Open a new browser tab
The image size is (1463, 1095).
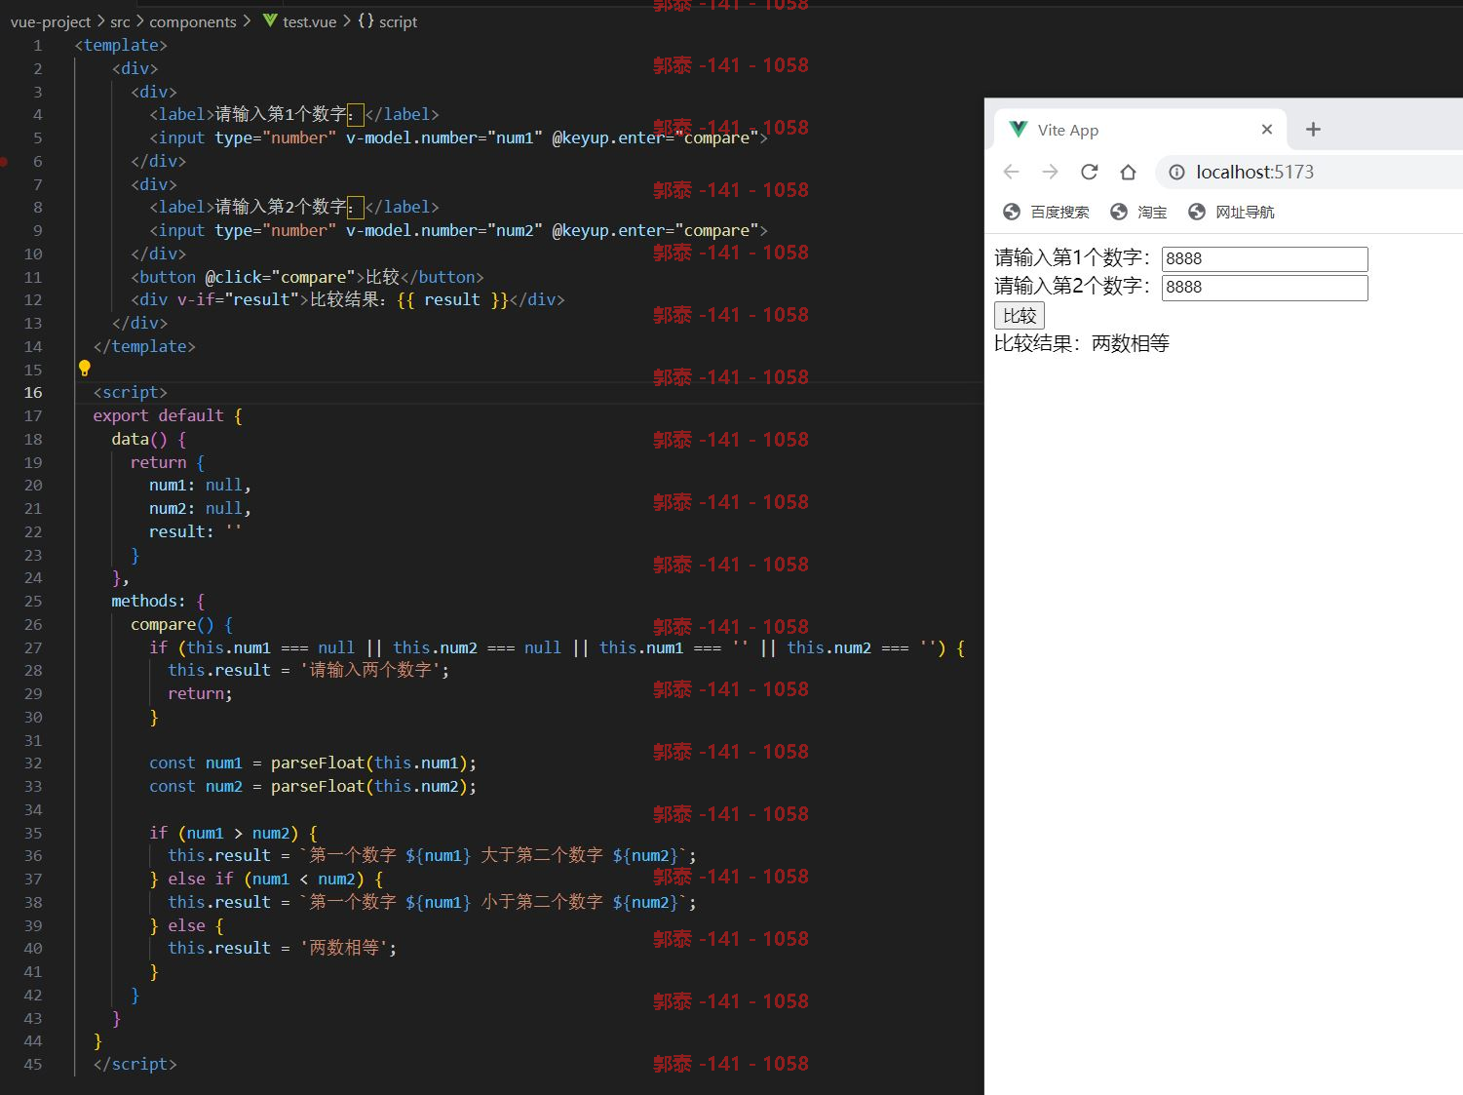coord(1313,129)
